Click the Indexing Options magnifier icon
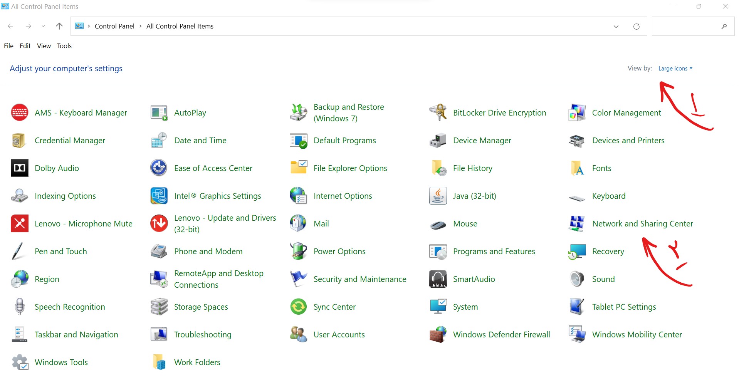 pos(20,196)
